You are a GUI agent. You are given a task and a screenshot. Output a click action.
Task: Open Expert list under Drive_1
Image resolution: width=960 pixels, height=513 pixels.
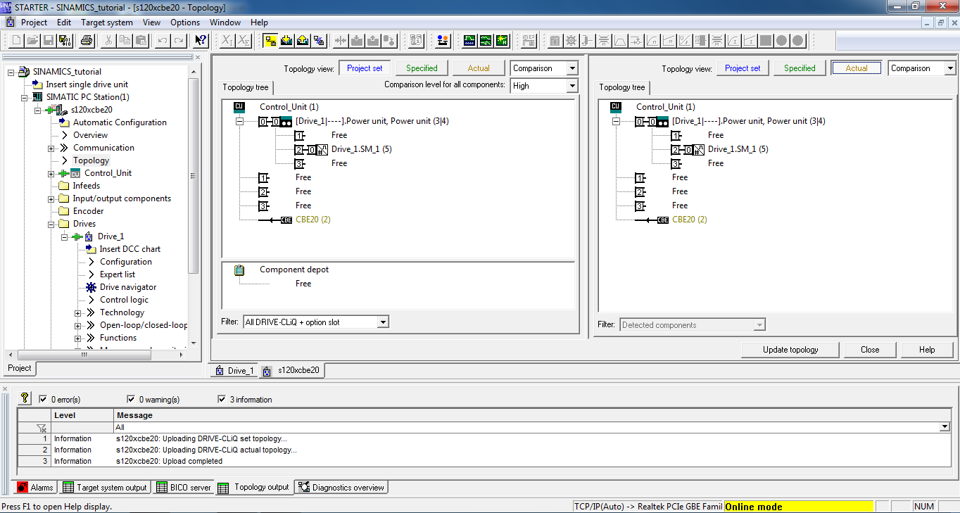(x=118, y=274)
